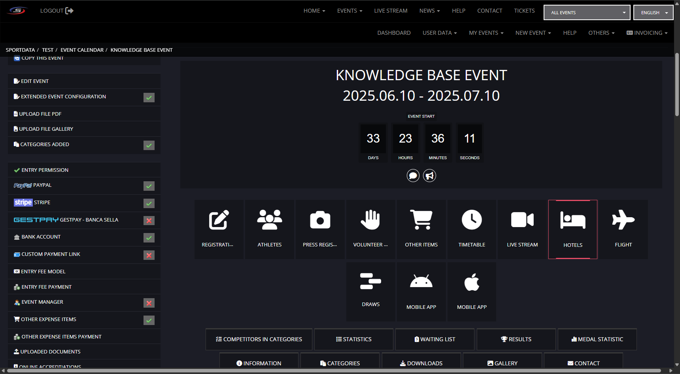The width and height of the screenshot is (680, 374).
Task: Select the Hotels bed icon tile
Action: coord(572,220)
